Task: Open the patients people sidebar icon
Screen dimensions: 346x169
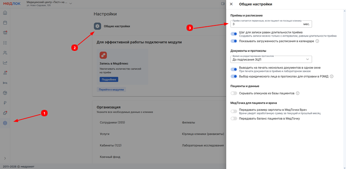Action: (x=5, y=53)
